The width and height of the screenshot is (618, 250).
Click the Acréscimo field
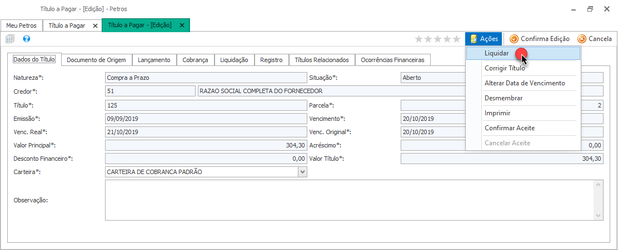point(502,145)
